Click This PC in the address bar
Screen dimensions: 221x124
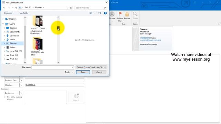tap(28, 8)
